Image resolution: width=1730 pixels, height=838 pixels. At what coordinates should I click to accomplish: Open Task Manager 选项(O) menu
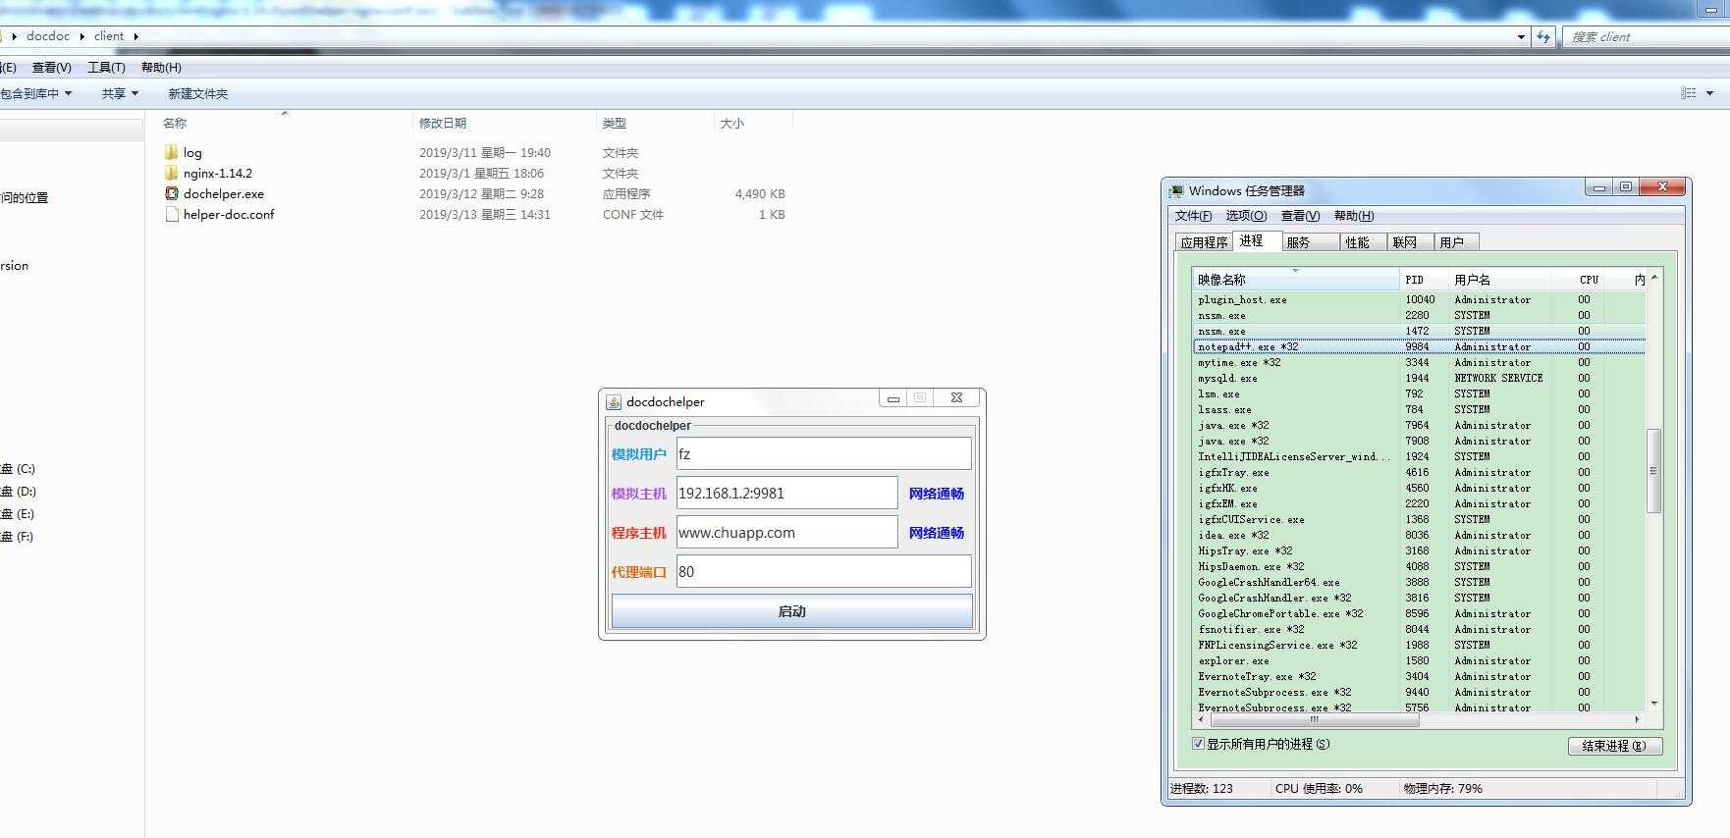[1246, 216]
